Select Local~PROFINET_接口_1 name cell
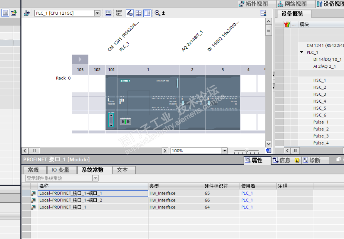 tap(93, 207)
